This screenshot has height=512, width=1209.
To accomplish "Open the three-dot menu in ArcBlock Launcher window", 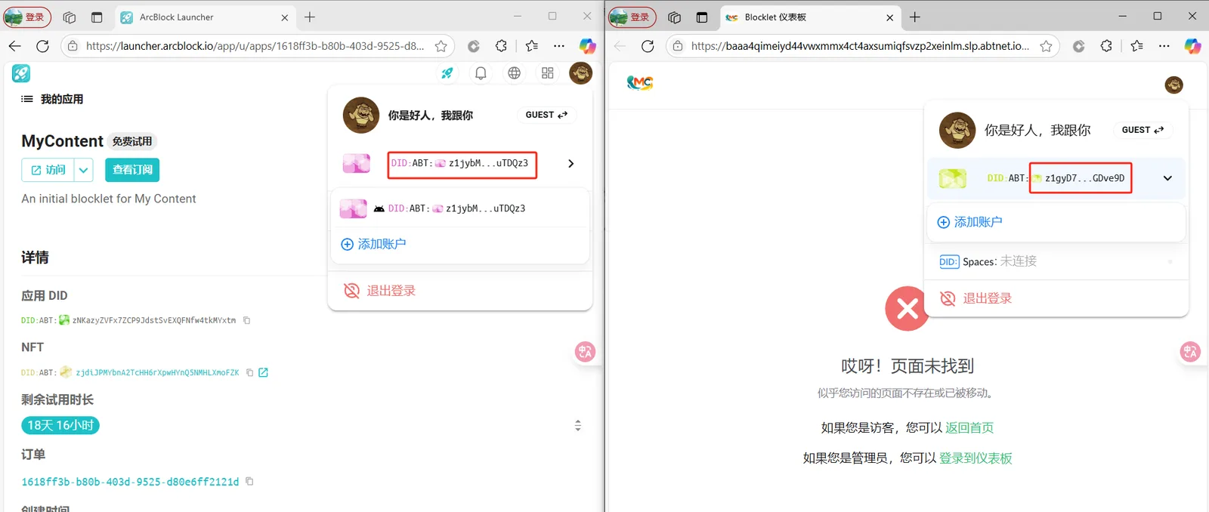I will (x=559, y=46).
